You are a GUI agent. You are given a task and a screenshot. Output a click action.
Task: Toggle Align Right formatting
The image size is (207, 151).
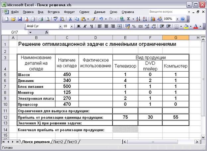tap(113, 26)
